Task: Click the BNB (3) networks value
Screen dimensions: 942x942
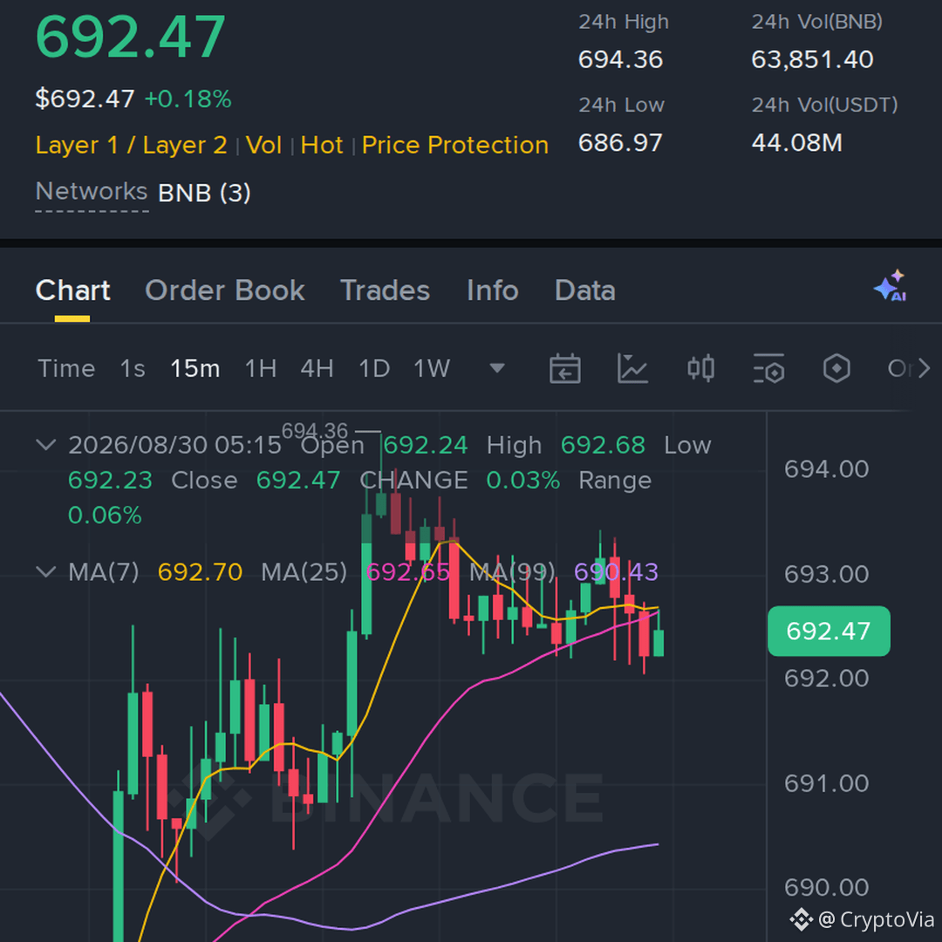Action: click(x=204, y=194)
